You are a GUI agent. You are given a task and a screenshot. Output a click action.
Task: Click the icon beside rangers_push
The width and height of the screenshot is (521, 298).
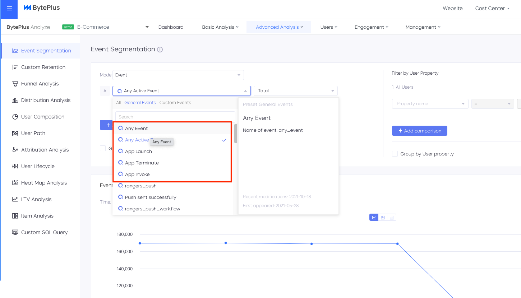point(121,186)
